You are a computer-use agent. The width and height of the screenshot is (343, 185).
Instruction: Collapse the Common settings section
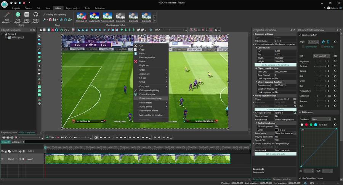tap(254, 34)
